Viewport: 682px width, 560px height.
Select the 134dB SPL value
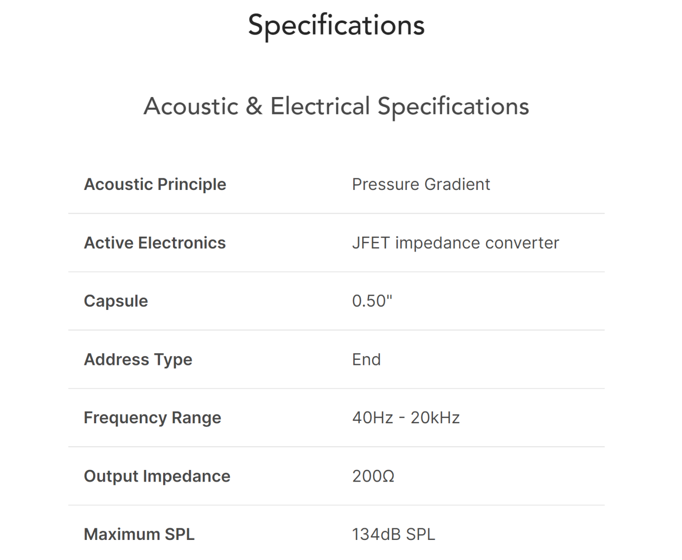[393, 534]
